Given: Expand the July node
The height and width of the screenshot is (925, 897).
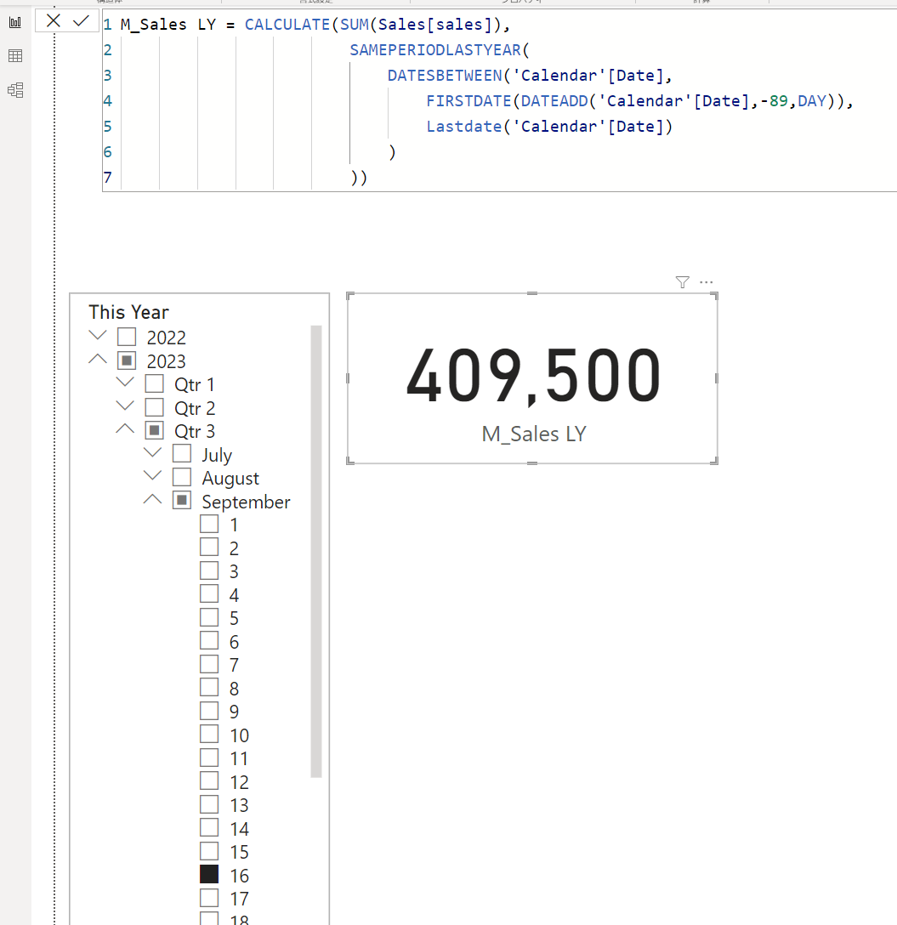Looking at the screenshot, I should pyautogui.click(x=153, y=452).
